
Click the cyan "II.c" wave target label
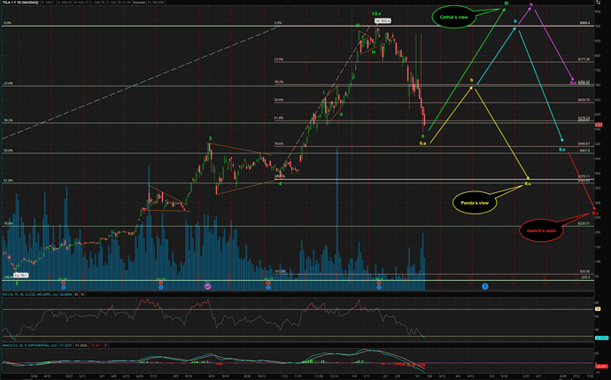(x=561, y=149)
